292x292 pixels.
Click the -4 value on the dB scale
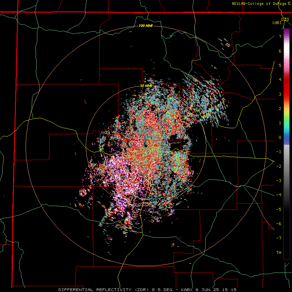(x=279, y=195)
